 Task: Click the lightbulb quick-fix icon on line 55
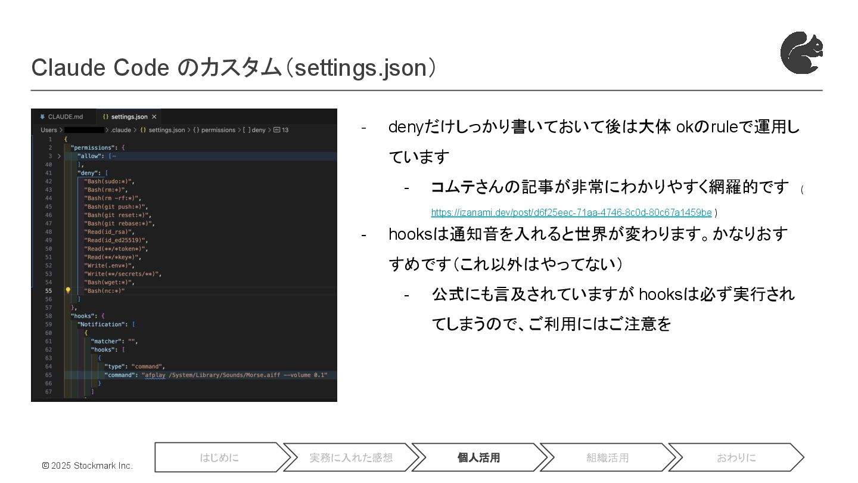click(68, 290)
